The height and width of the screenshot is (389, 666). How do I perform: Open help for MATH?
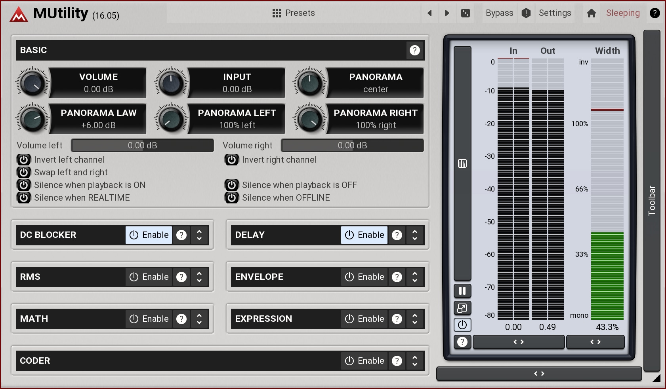point(181,319)
